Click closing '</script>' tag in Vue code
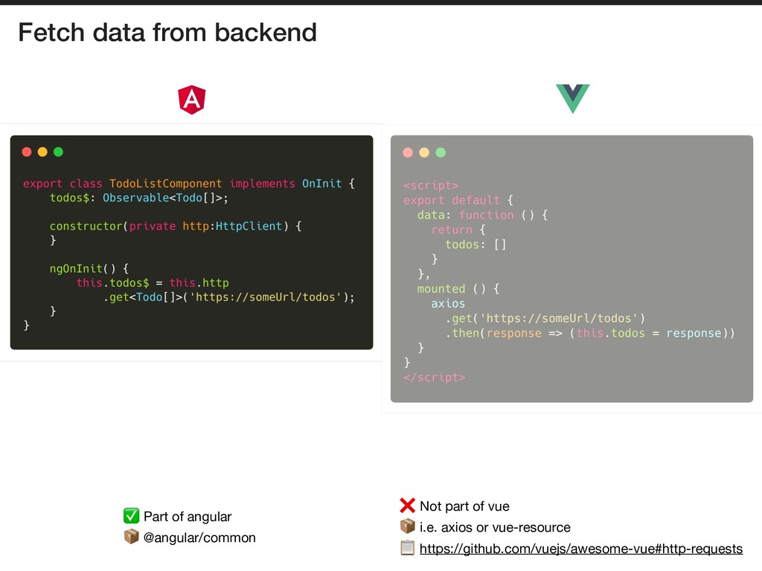 [434, 377]
